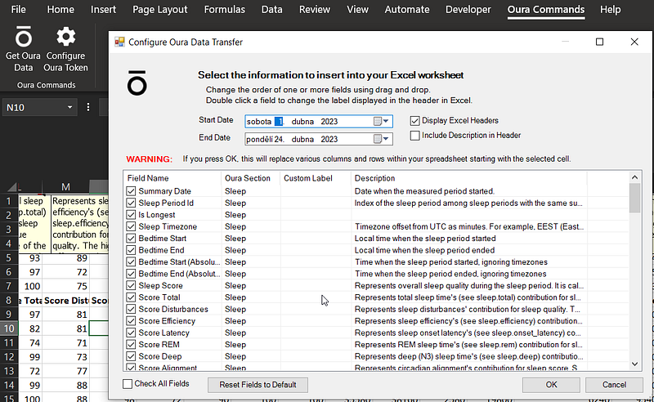The width and height of the screenshot is (654, 402).
Task: Select row header 10 in worksheet
Action: click(x=9, y=328)
